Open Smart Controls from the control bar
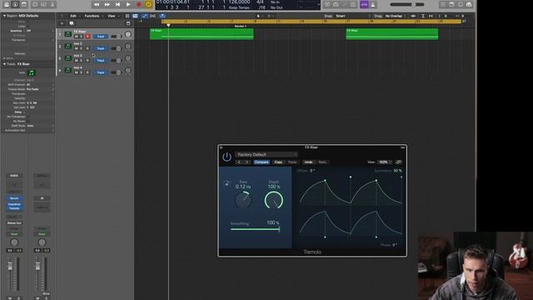Viewport: 533px width, 300px height. coord(35,4)
